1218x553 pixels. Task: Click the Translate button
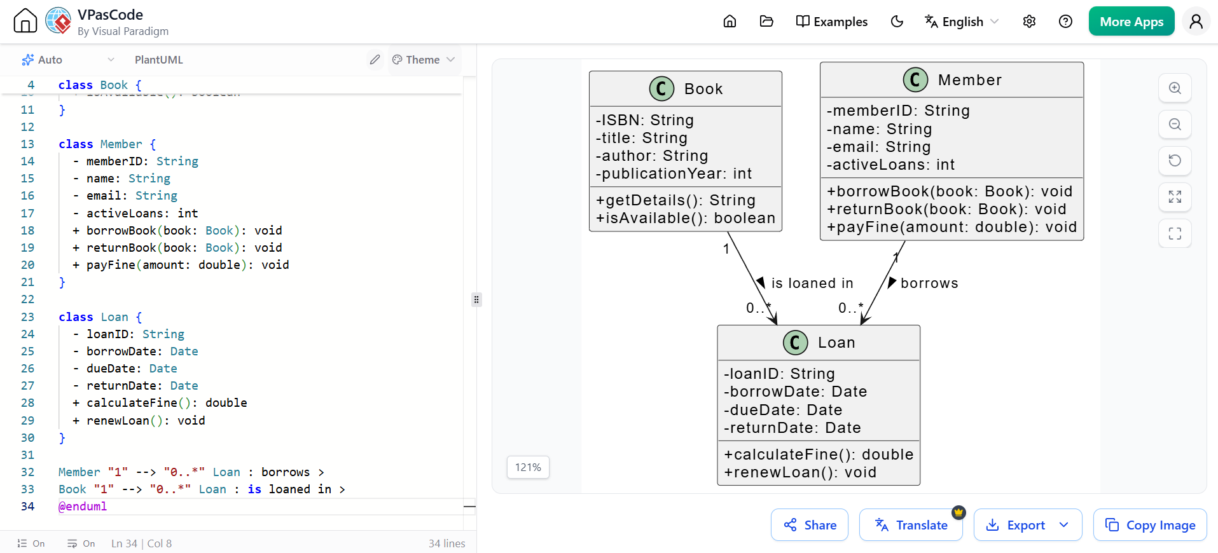click(911, 525)
